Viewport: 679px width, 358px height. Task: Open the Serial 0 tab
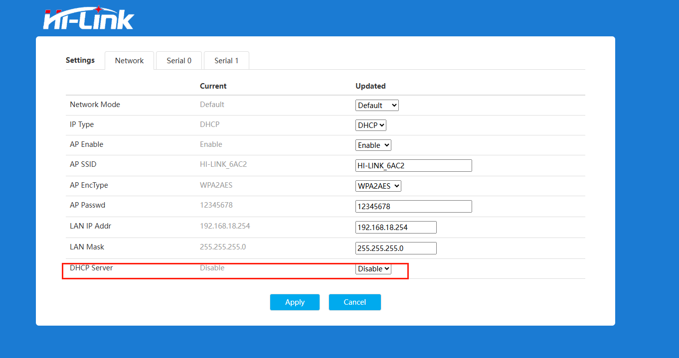[x=179, y=60]
